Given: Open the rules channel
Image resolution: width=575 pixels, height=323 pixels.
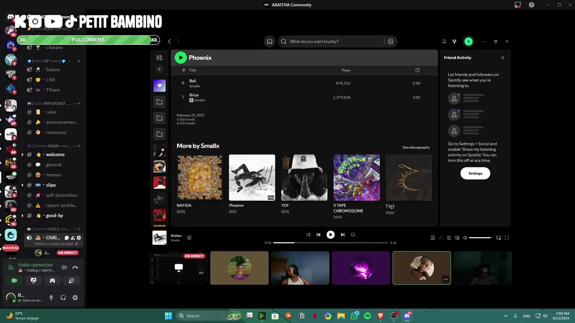Looking at the screenshot, I should pos(53,112).
